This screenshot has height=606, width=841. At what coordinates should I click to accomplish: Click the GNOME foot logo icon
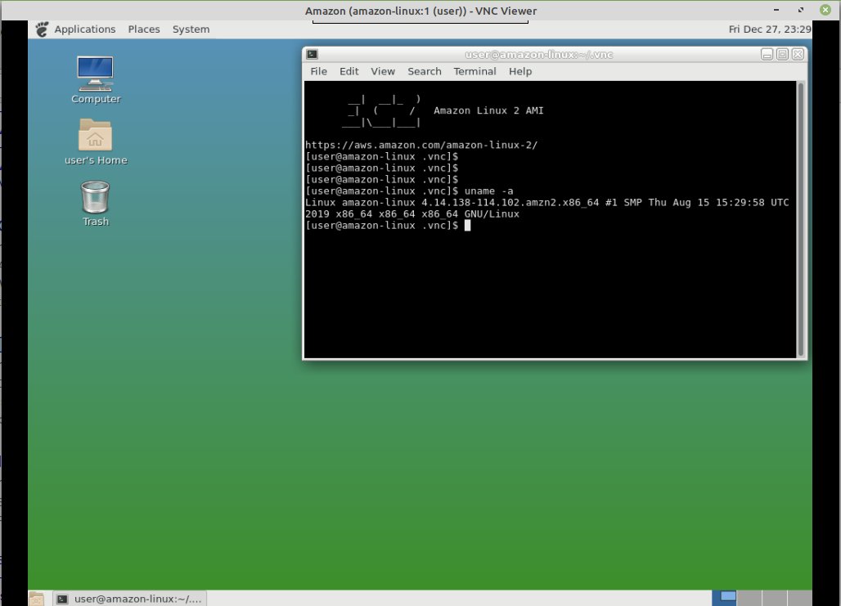pos(42,29)
